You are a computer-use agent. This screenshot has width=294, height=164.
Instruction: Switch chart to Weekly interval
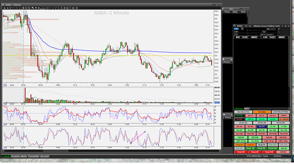[x=73, y=8]
